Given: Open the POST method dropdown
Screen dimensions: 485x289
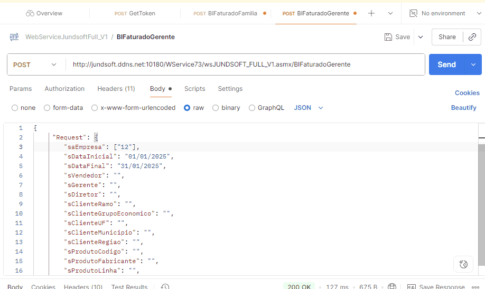Looking at the screenshot, I should 35,64.
